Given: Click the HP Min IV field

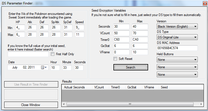Looking at the screenshot, I should tap(20, 27).
